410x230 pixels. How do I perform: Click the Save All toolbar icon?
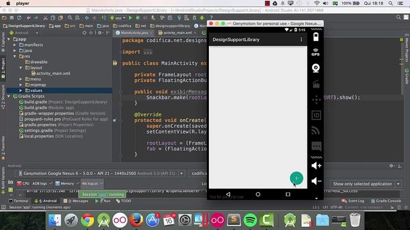[x=12, y=18]
